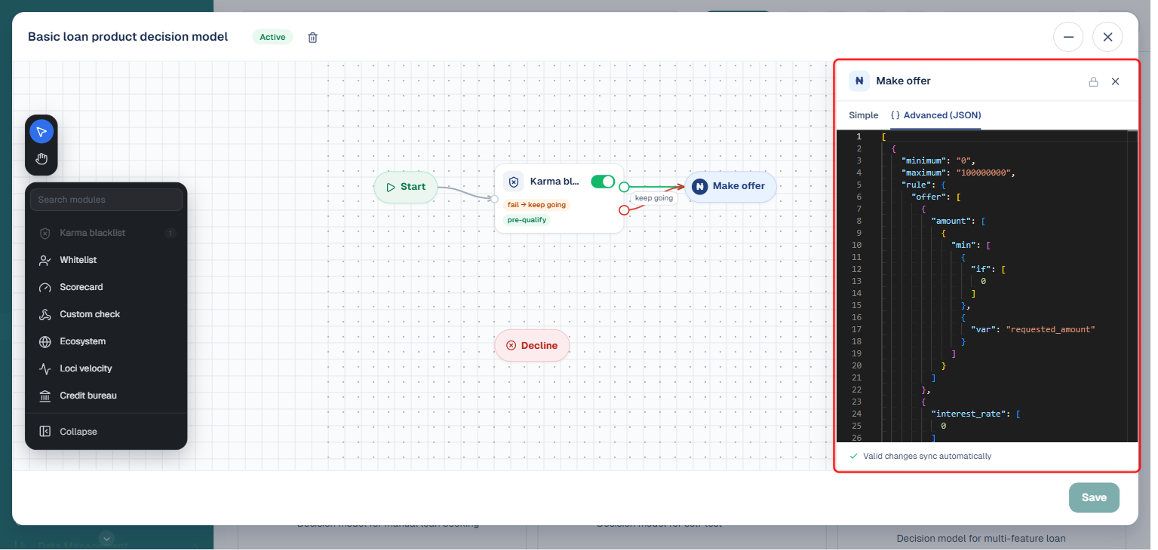1158x550 pixels.
Task: Delete the decision model via trash icon
Action: click(x=312, y=37)
